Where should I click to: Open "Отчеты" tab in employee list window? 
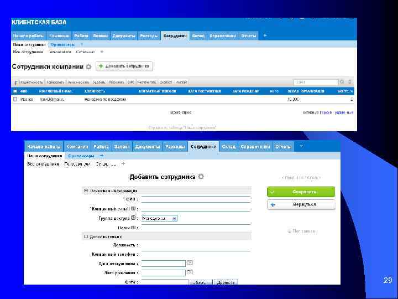tap(249, 36)
